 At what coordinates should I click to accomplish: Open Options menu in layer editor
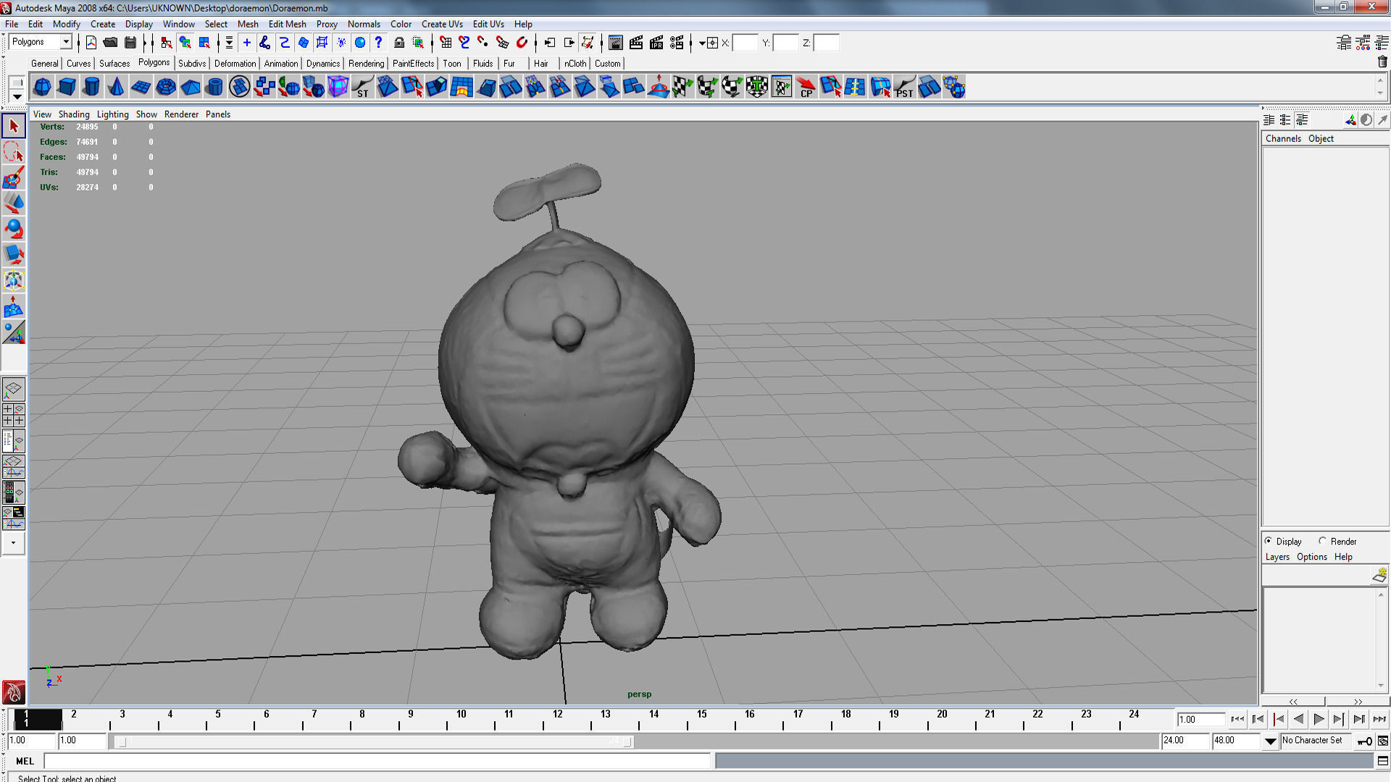coord(1311,557)
